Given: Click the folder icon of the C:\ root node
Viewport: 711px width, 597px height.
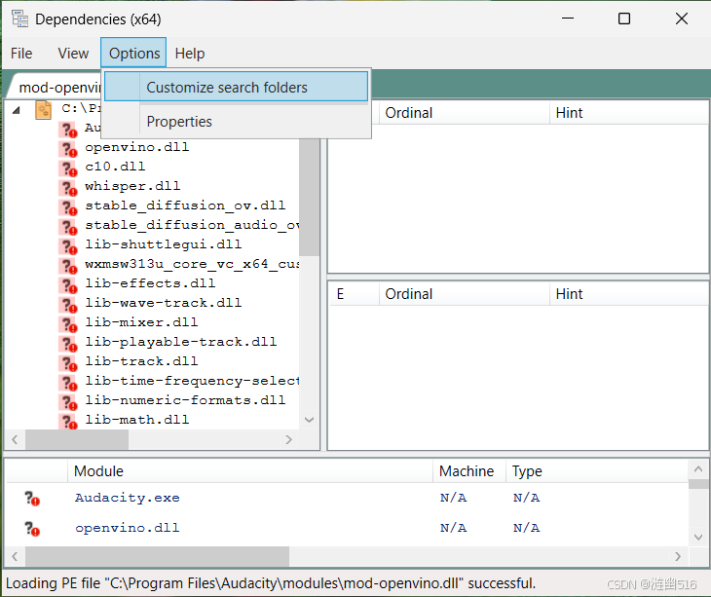Looking at the screenshot, I should click(x=43, y=110).
